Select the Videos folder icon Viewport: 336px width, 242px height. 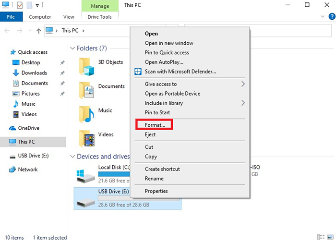pyautogui.click(x=87, y=139)
